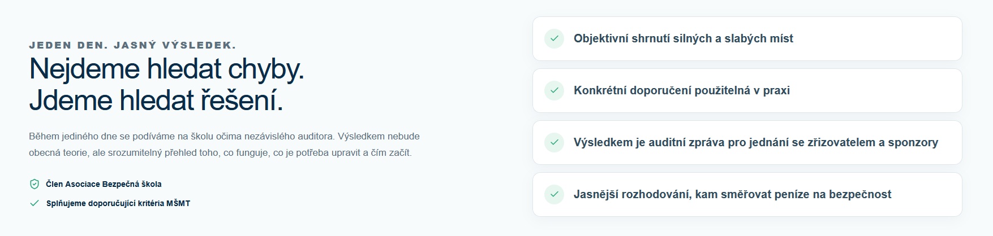
Task: Click text kam směřovat peníze na bezpečnost
Action: click(793, 194)
